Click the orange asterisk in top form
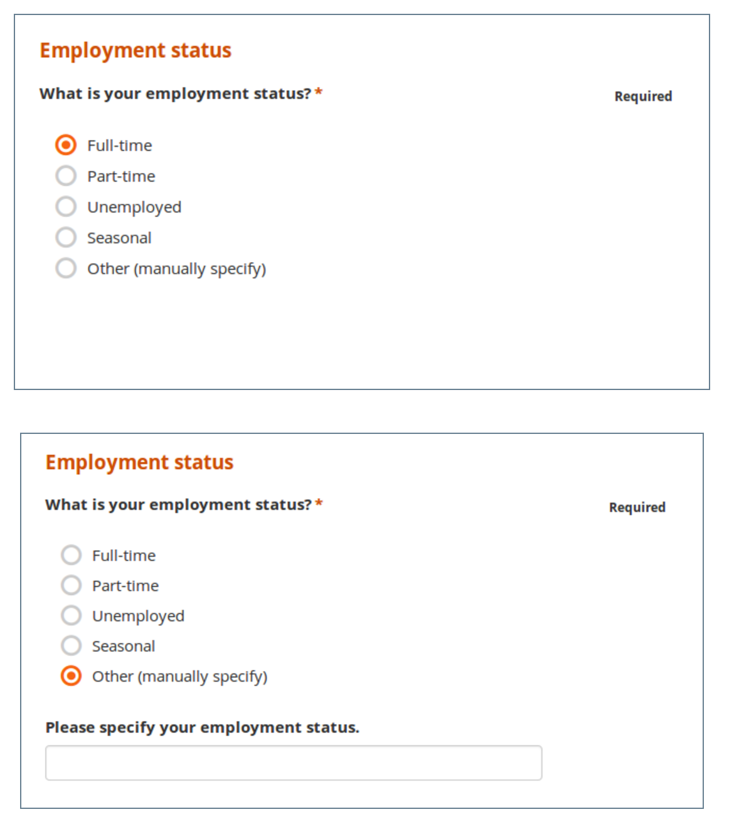734x834 pixels. [319, 92]
